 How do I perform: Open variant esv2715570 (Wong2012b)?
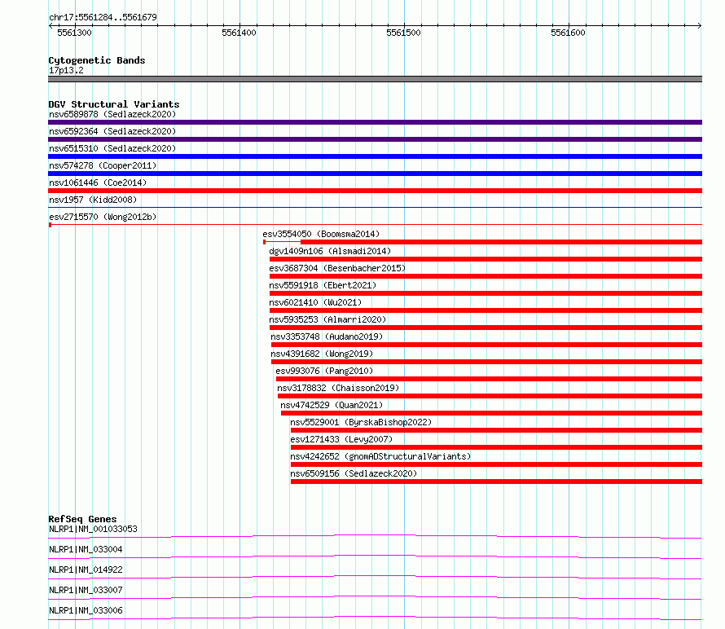[x=103, y=217]
